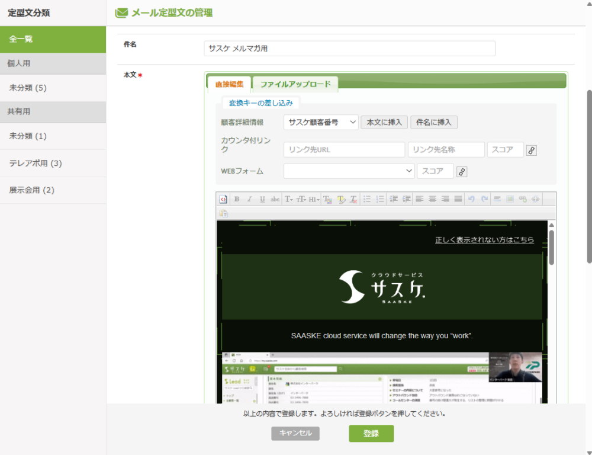Toggle HTML source view in editor

223,199
